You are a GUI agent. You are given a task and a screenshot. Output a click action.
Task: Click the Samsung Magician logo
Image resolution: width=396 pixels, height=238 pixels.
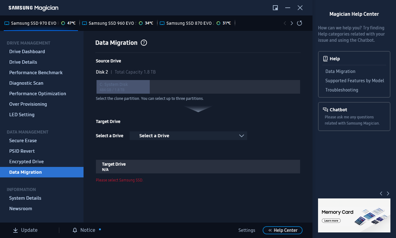click(33, 8)
